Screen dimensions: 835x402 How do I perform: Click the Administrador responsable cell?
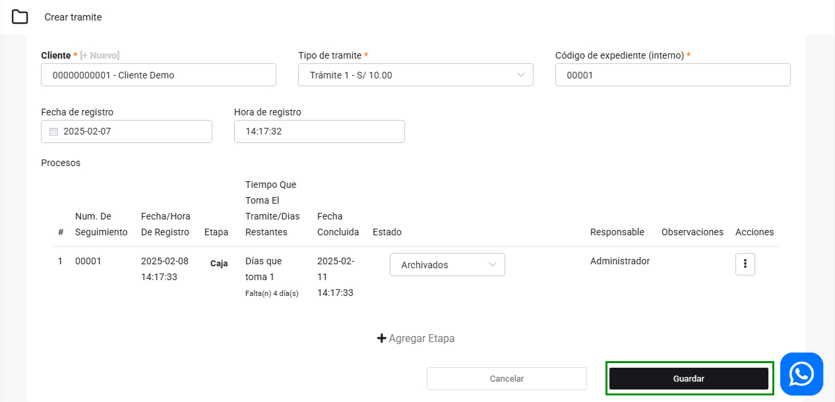(x=619, y=261)
